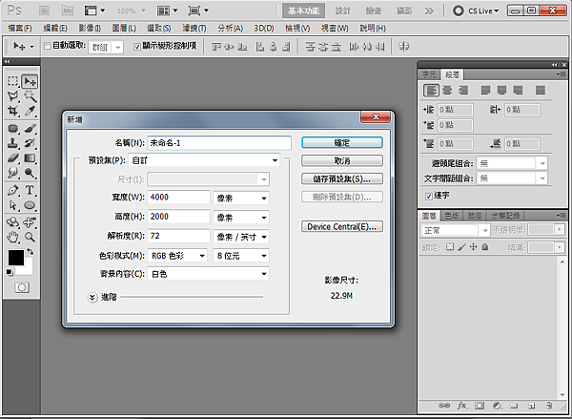Enable the 自動選取 checkbox
The height and width of the screenshot is (419, 572).
pos(47,46)
